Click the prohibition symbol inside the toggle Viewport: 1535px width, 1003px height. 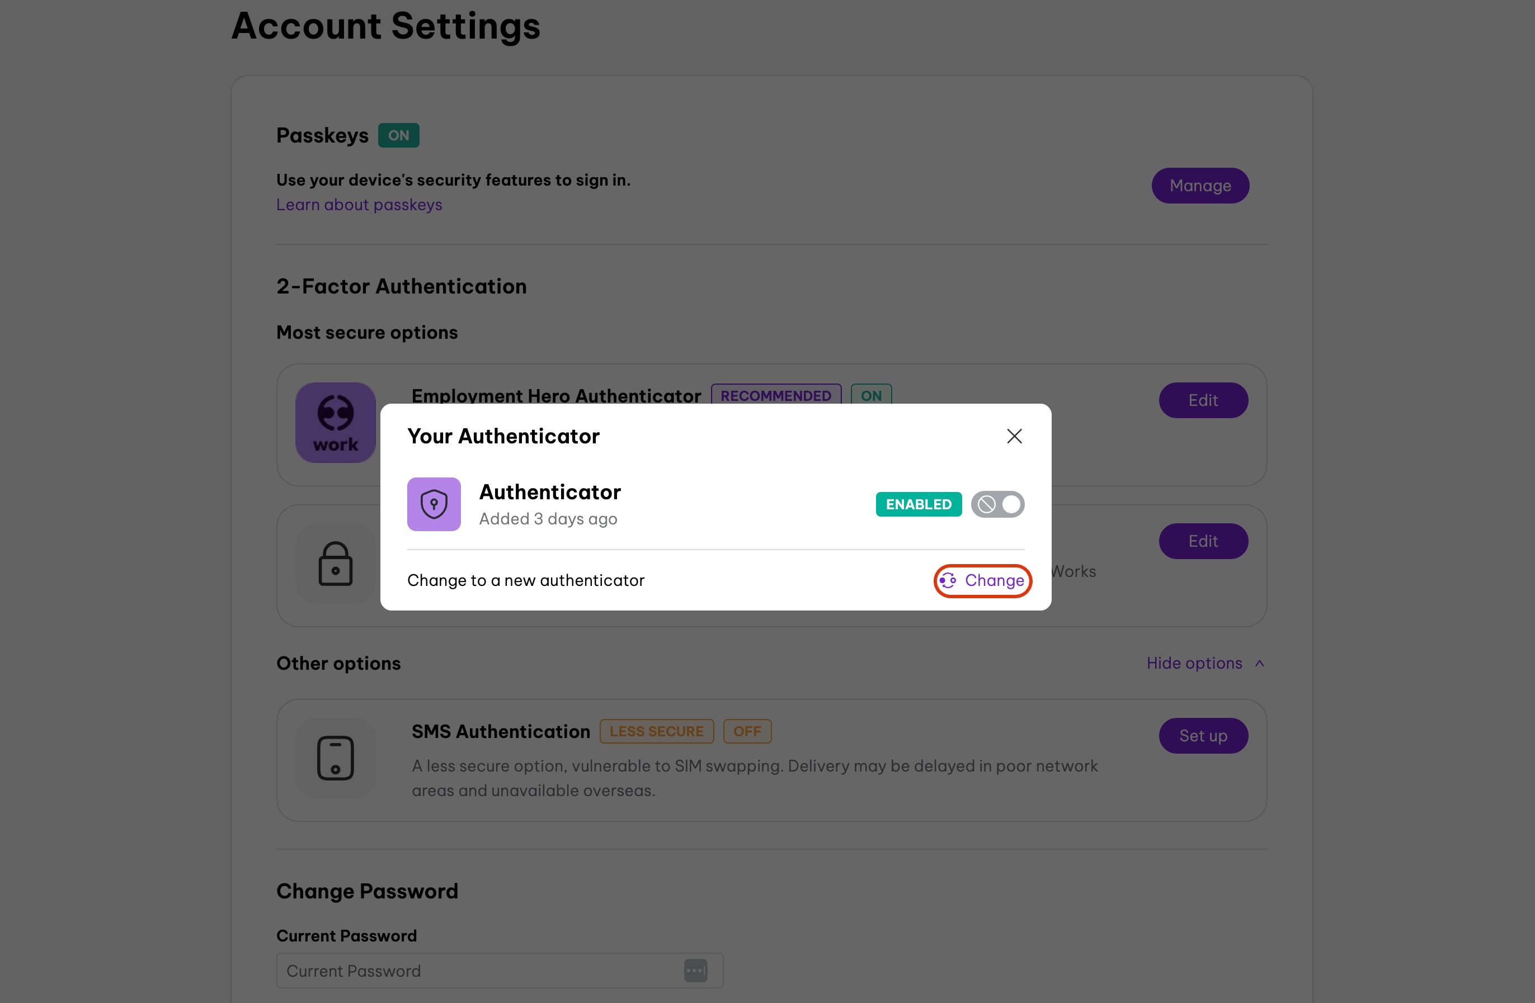[986, 504]
